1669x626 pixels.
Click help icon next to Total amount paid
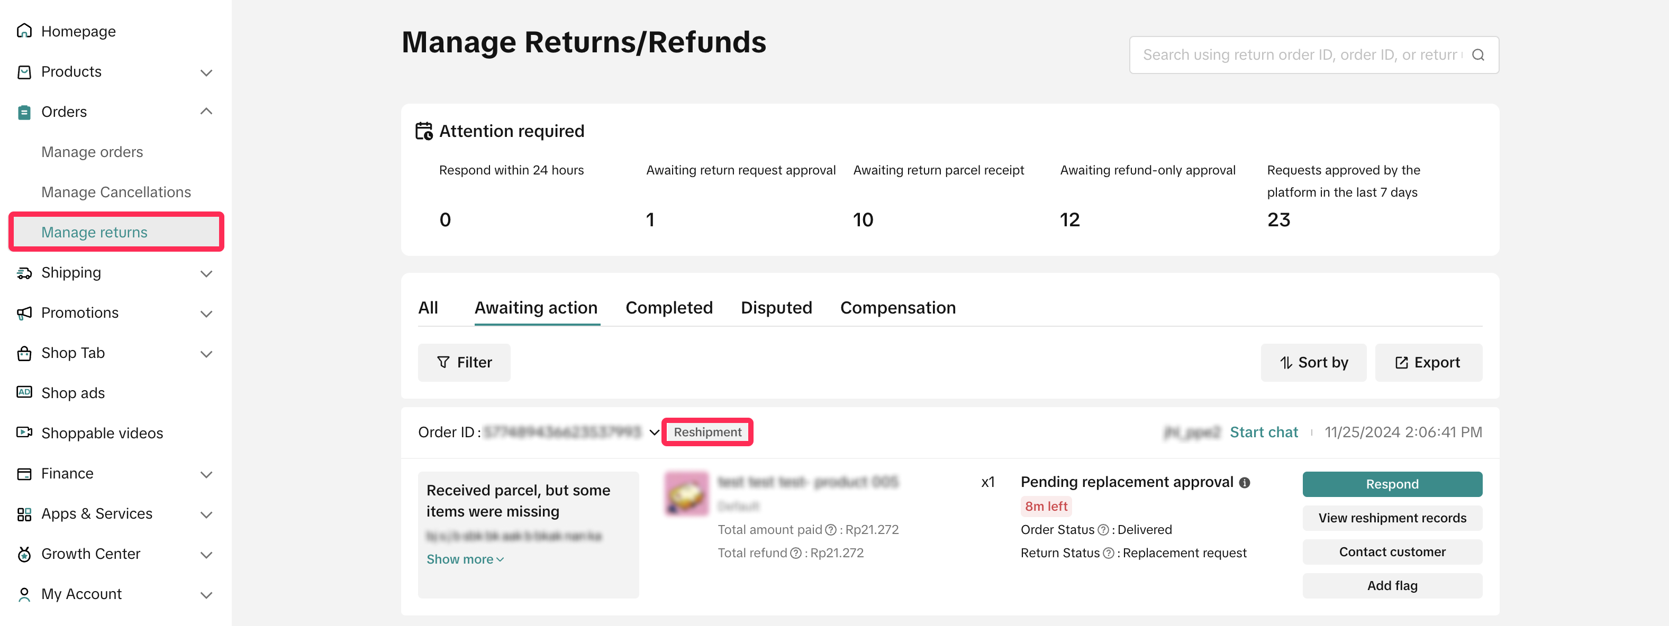831,530
